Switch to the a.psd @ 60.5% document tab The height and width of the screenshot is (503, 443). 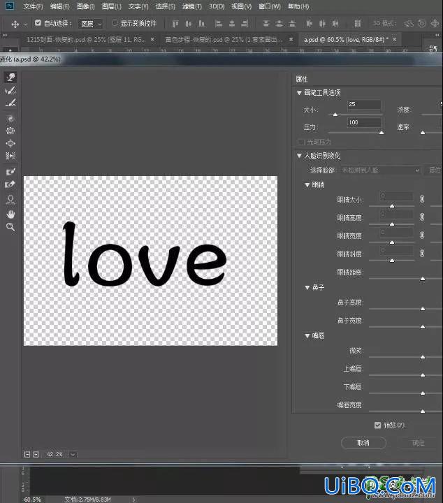346,40
